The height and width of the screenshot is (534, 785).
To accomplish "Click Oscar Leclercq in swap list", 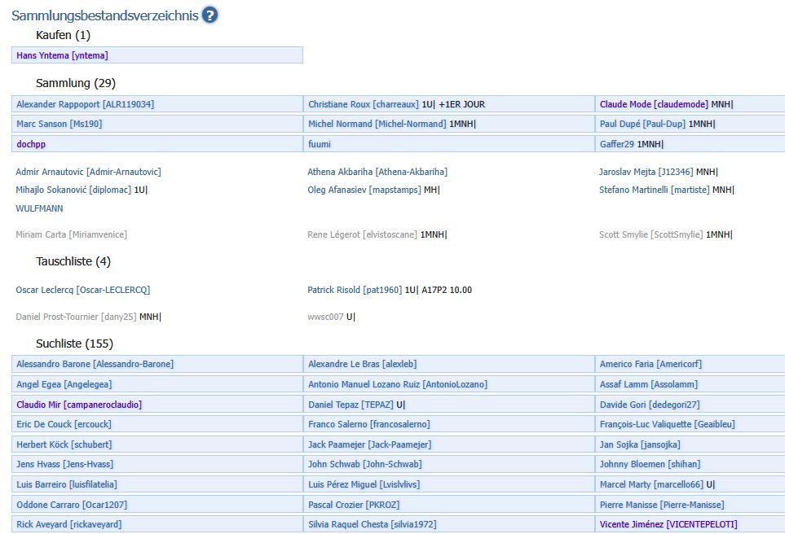I will [82, 290].
